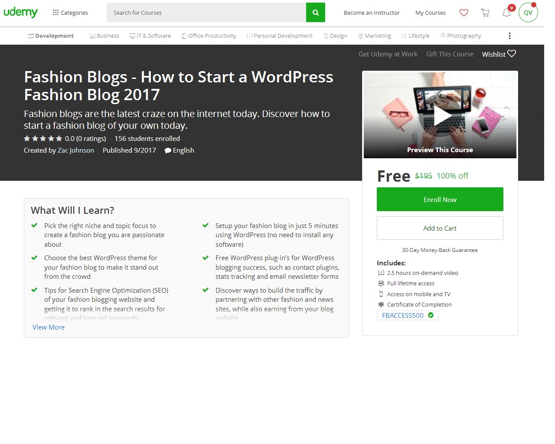The width and height of the screenshot is (555, 444).
Task: Select the Marketing category
Action: click(x=374, y=36)
